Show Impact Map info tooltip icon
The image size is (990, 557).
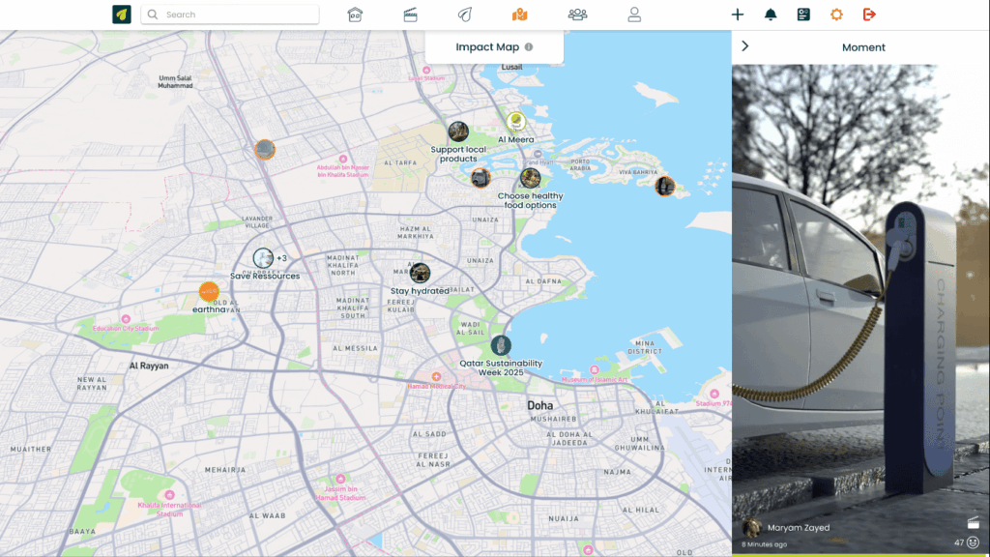coord(529,46)
